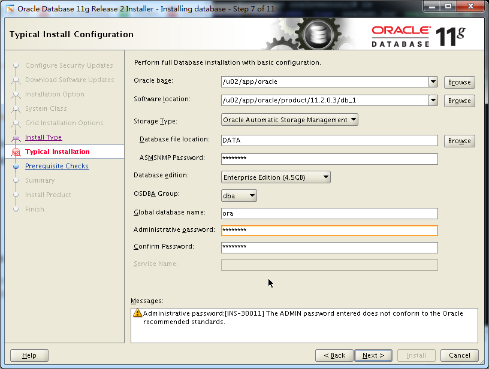This screenshot has width=489, height=369.
Task: Close the installer window
Action: 471,6
